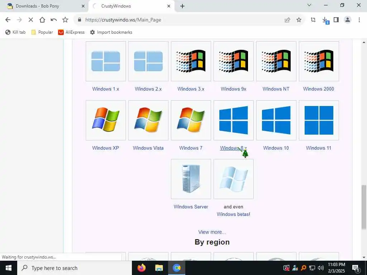Click the undo closed tab arrow icon
367x275 pixels.
(54, 20)
